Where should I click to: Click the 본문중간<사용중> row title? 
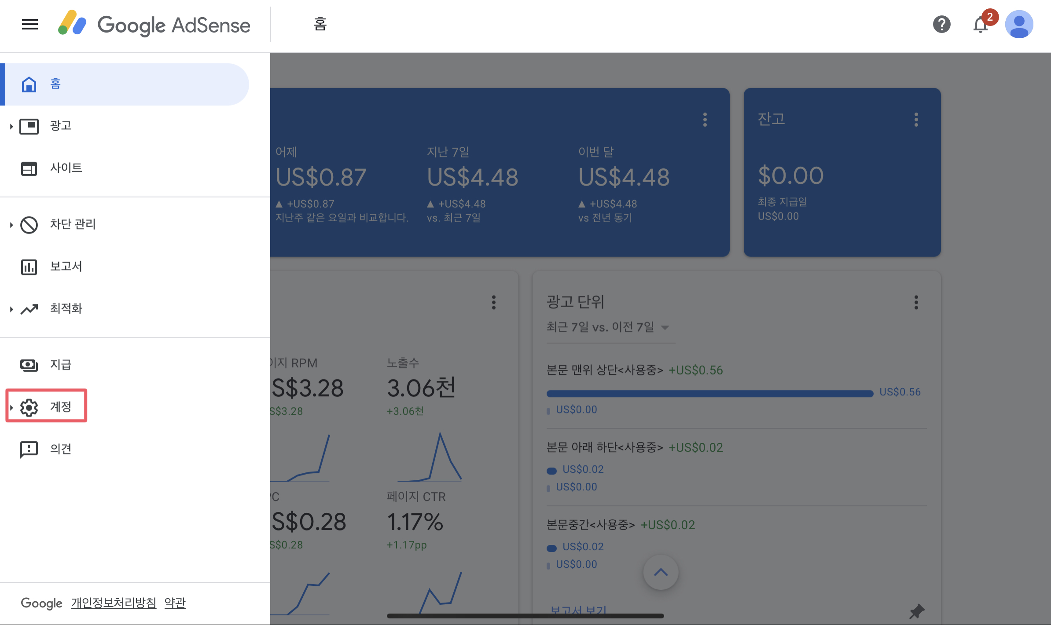591,525
